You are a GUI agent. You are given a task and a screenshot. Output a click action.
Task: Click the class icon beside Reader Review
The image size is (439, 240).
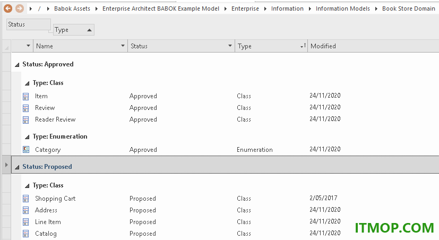(26, 120)
